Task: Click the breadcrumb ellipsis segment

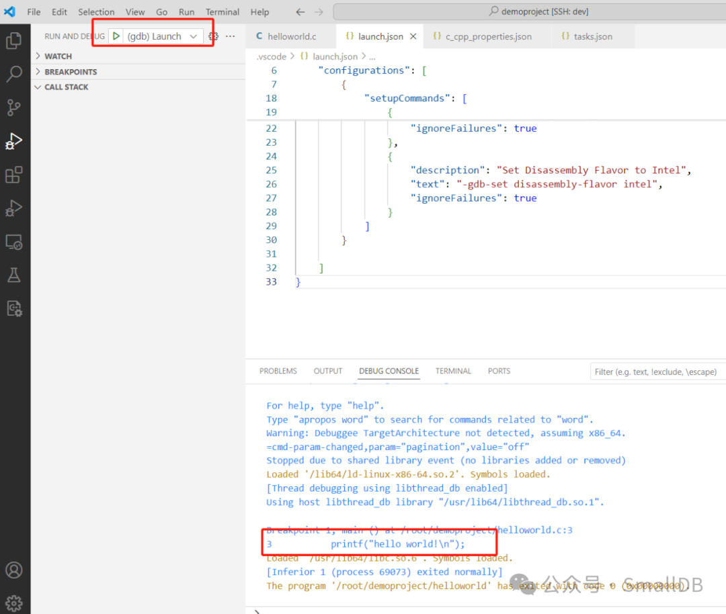Action: (372, 56)
